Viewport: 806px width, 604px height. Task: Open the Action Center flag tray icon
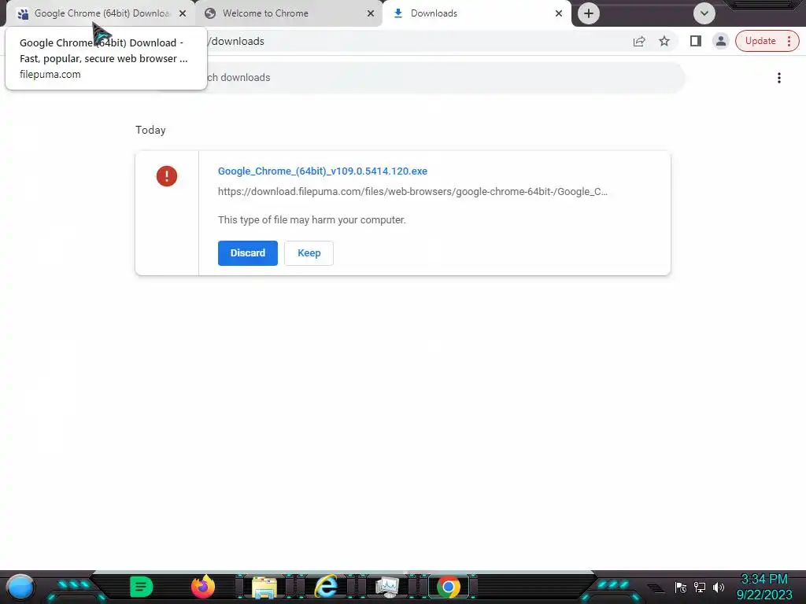tap(681, 587)
